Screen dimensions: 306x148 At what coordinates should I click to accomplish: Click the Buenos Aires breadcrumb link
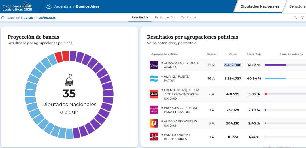[x=88, y=6]
